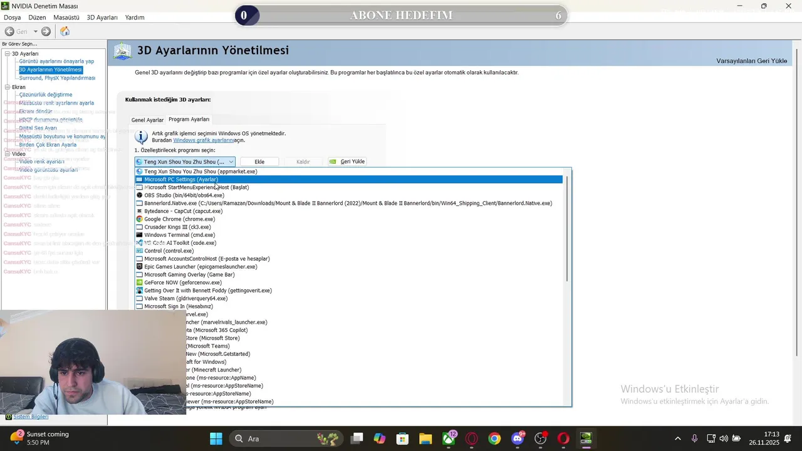Show hidden tray icons with the chevron
The width and height of the screenshot is (802, 451).
point(677,438)
